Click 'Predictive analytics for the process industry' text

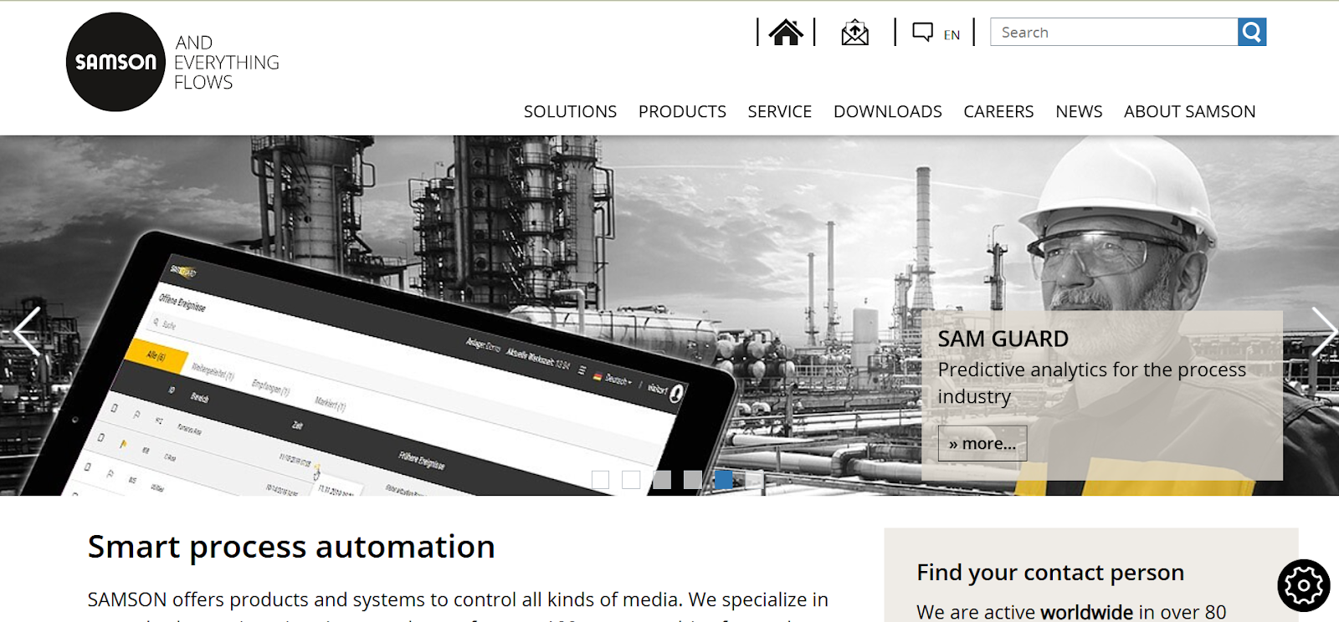point(1092,383)
